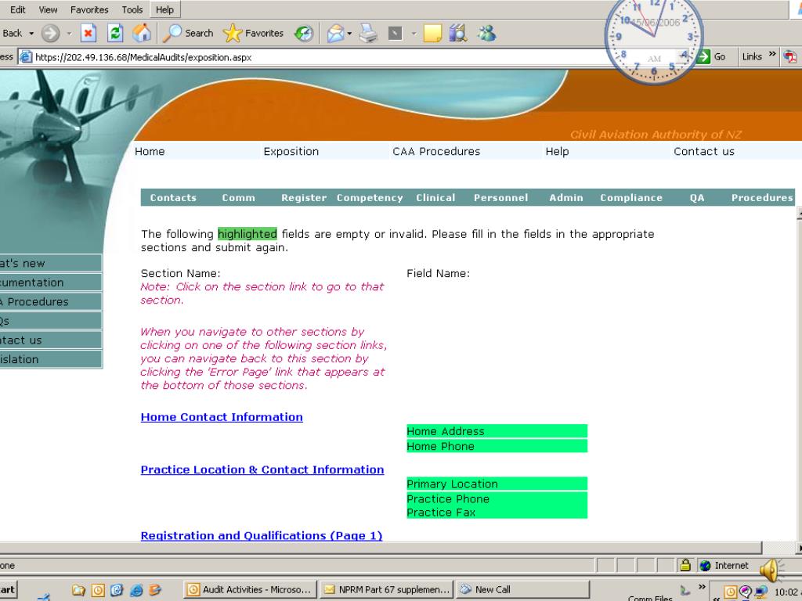
Task: Switch to New Call taskbar window
Action: tap(522, 590)
